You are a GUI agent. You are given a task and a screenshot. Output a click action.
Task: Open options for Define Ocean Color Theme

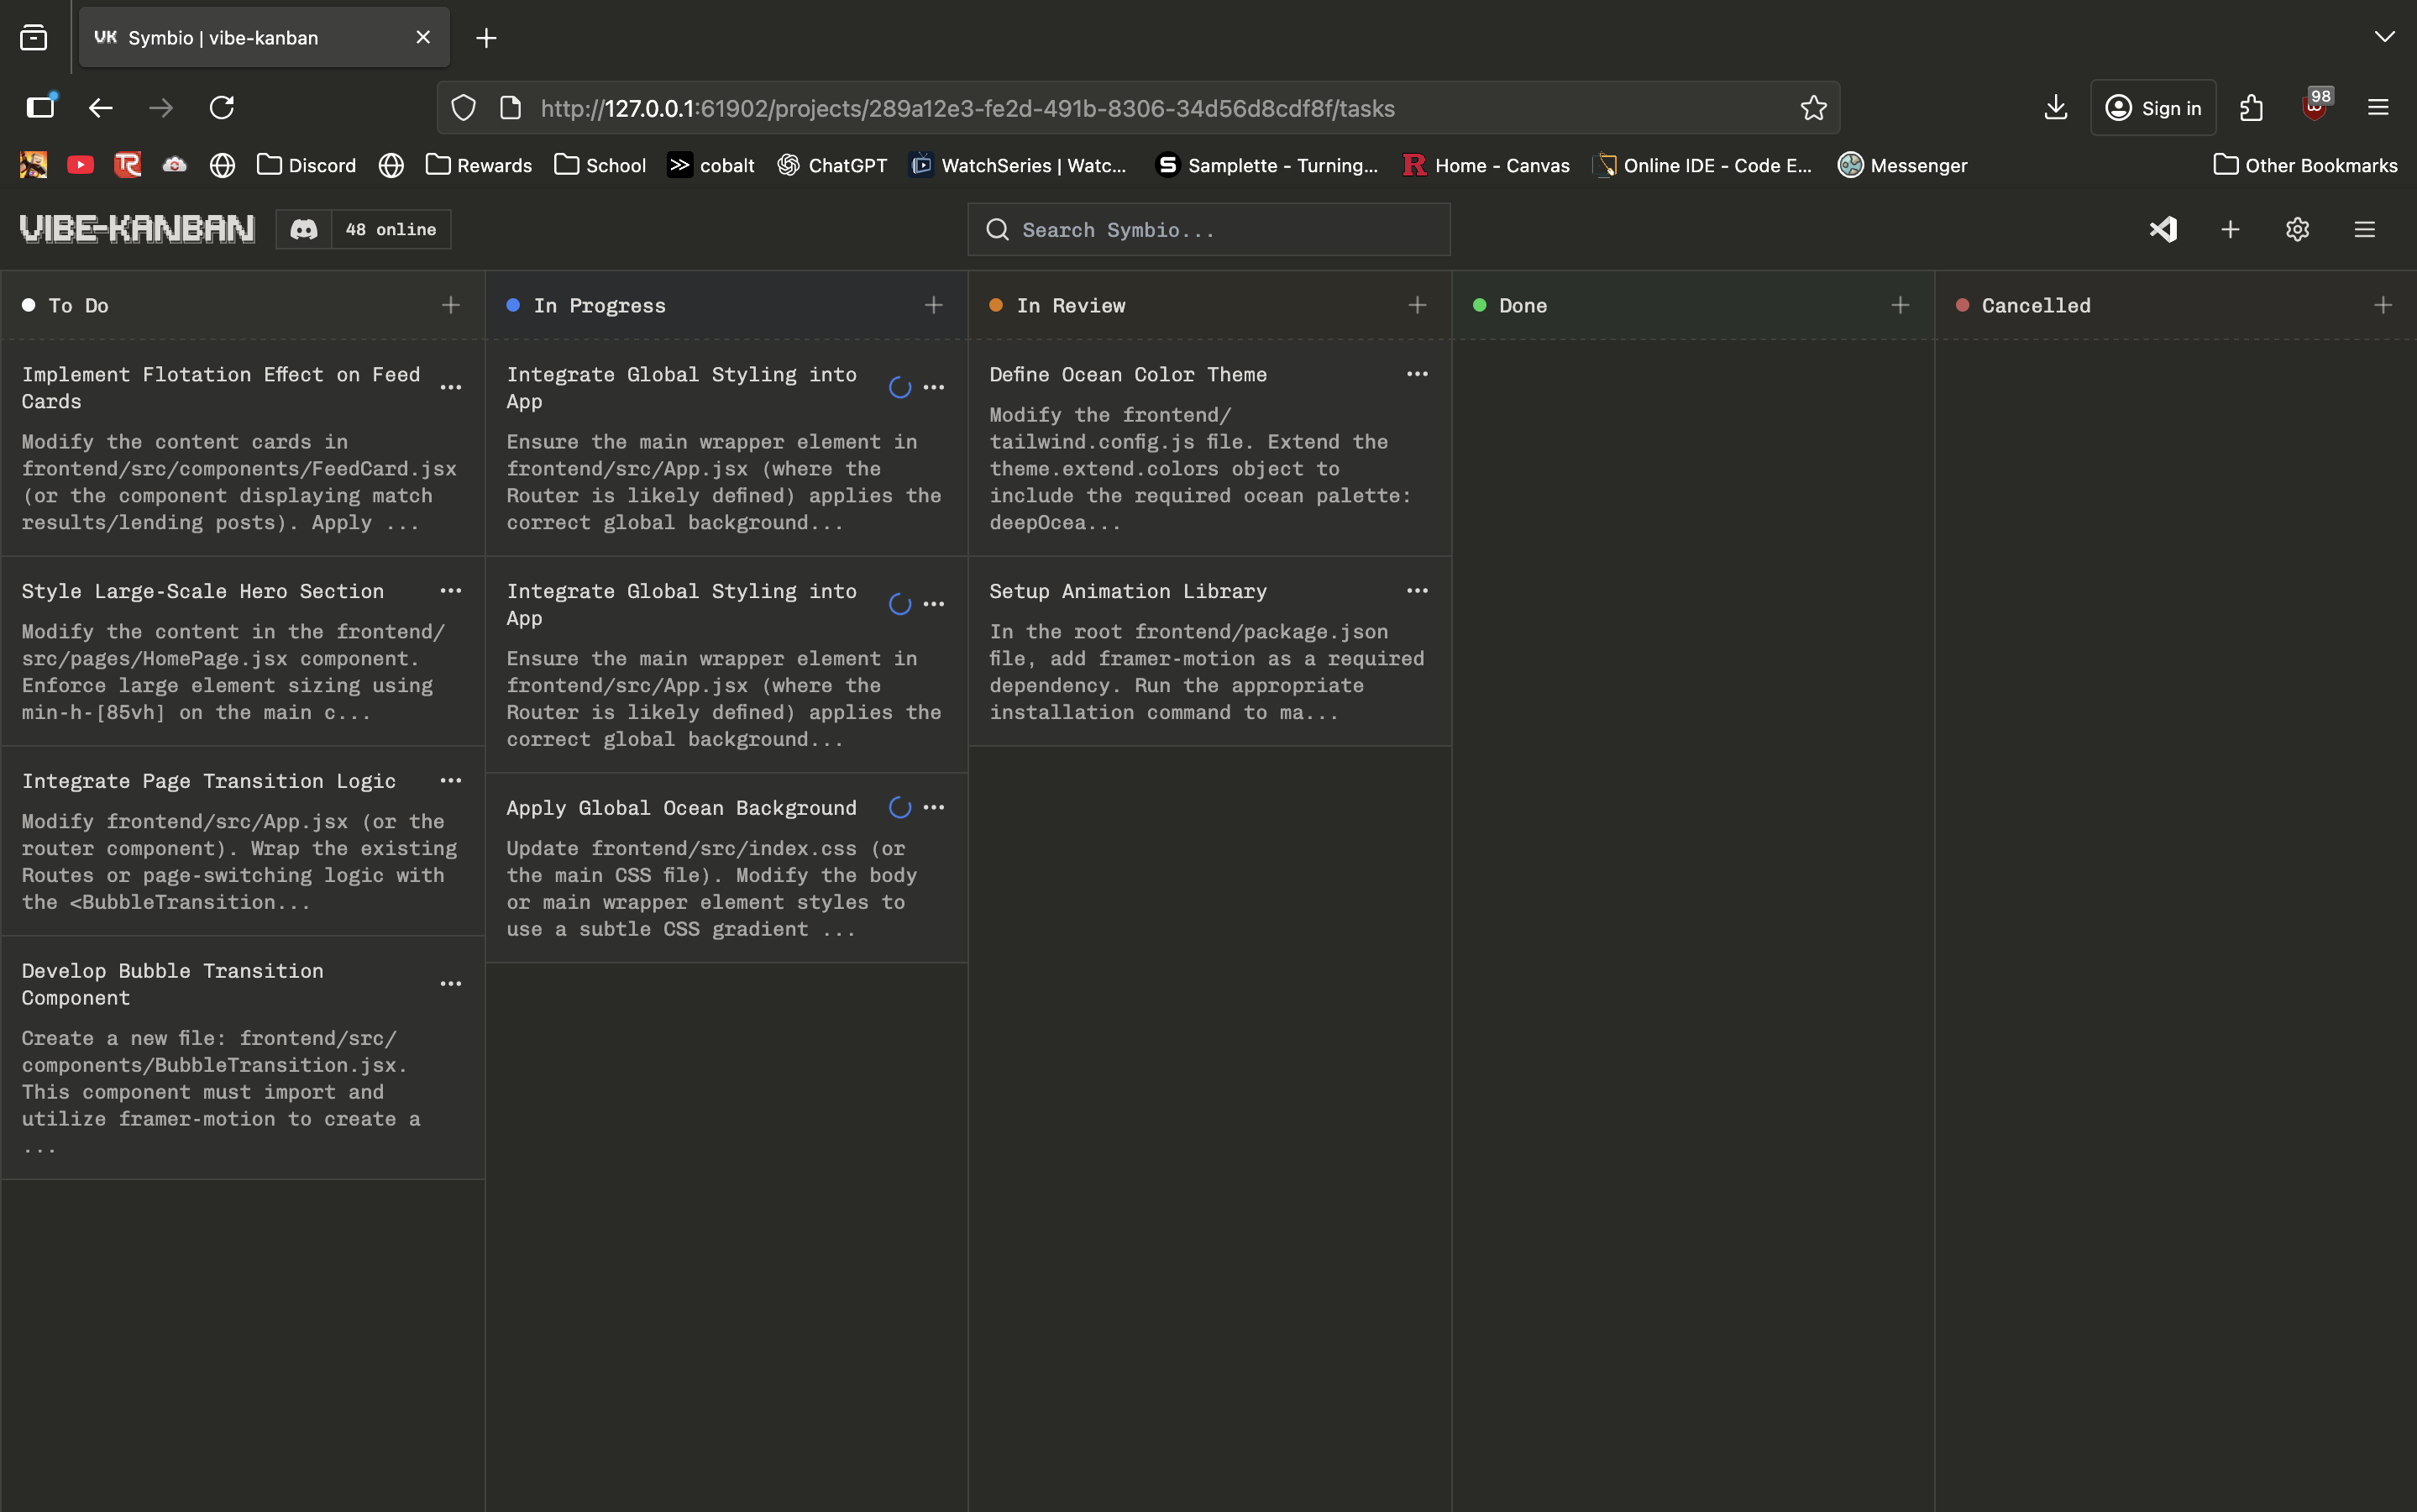(1417, 374)
